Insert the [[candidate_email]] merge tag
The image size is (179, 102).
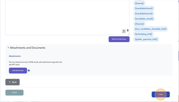(x=144, y=19)
